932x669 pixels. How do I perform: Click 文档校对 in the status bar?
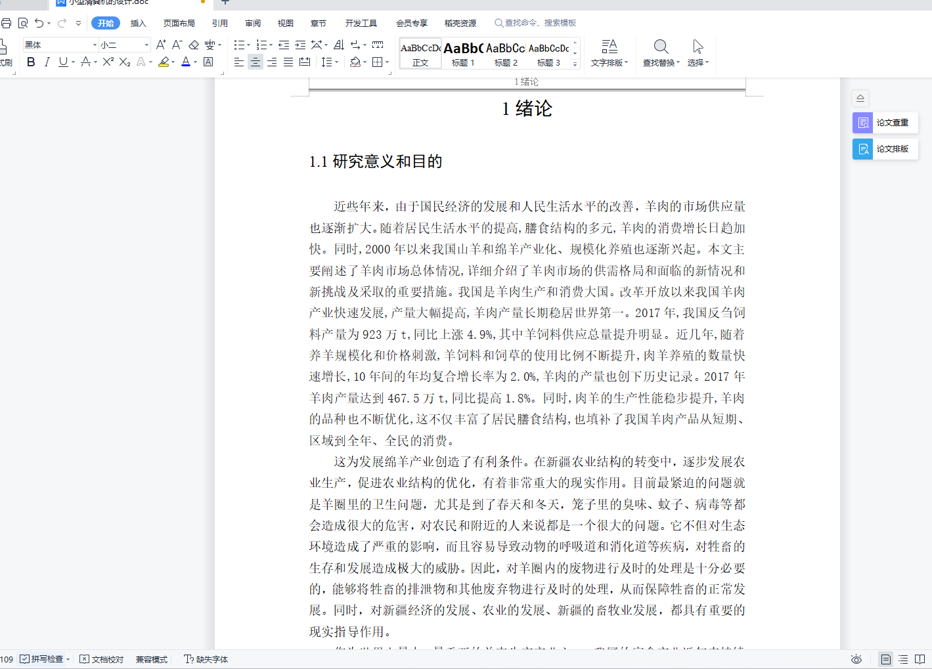[x=102, y=659]
